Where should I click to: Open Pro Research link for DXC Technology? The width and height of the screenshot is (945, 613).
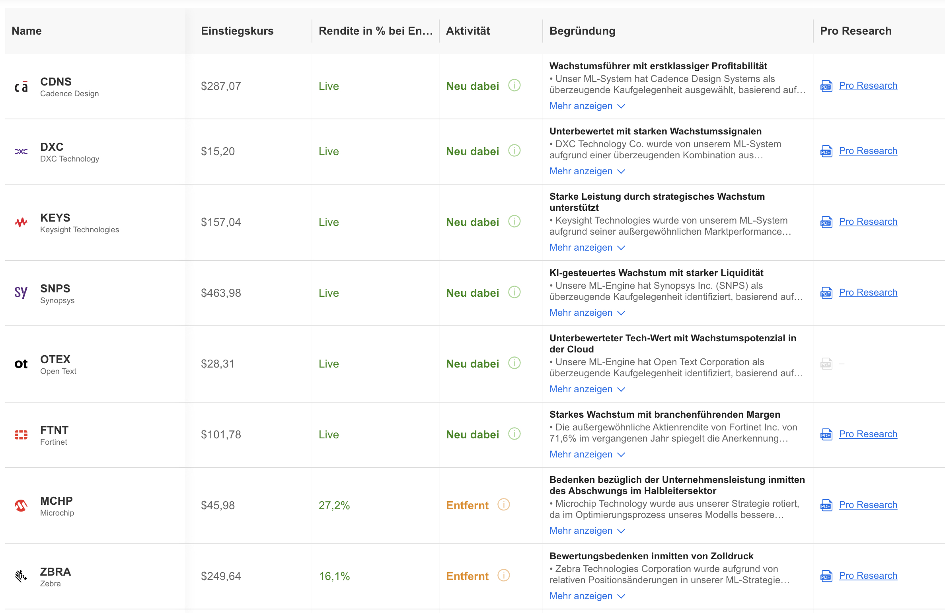[868, 151]
